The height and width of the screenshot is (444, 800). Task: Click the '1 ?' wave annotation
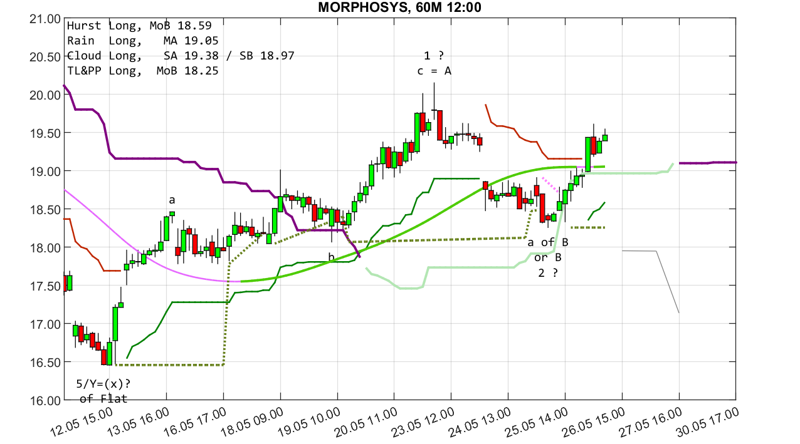point(434,56)
